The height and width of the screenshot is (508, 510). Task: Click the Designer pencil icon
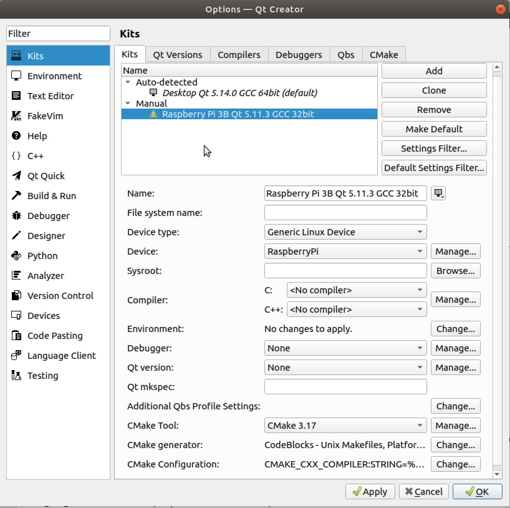point(16,236)
